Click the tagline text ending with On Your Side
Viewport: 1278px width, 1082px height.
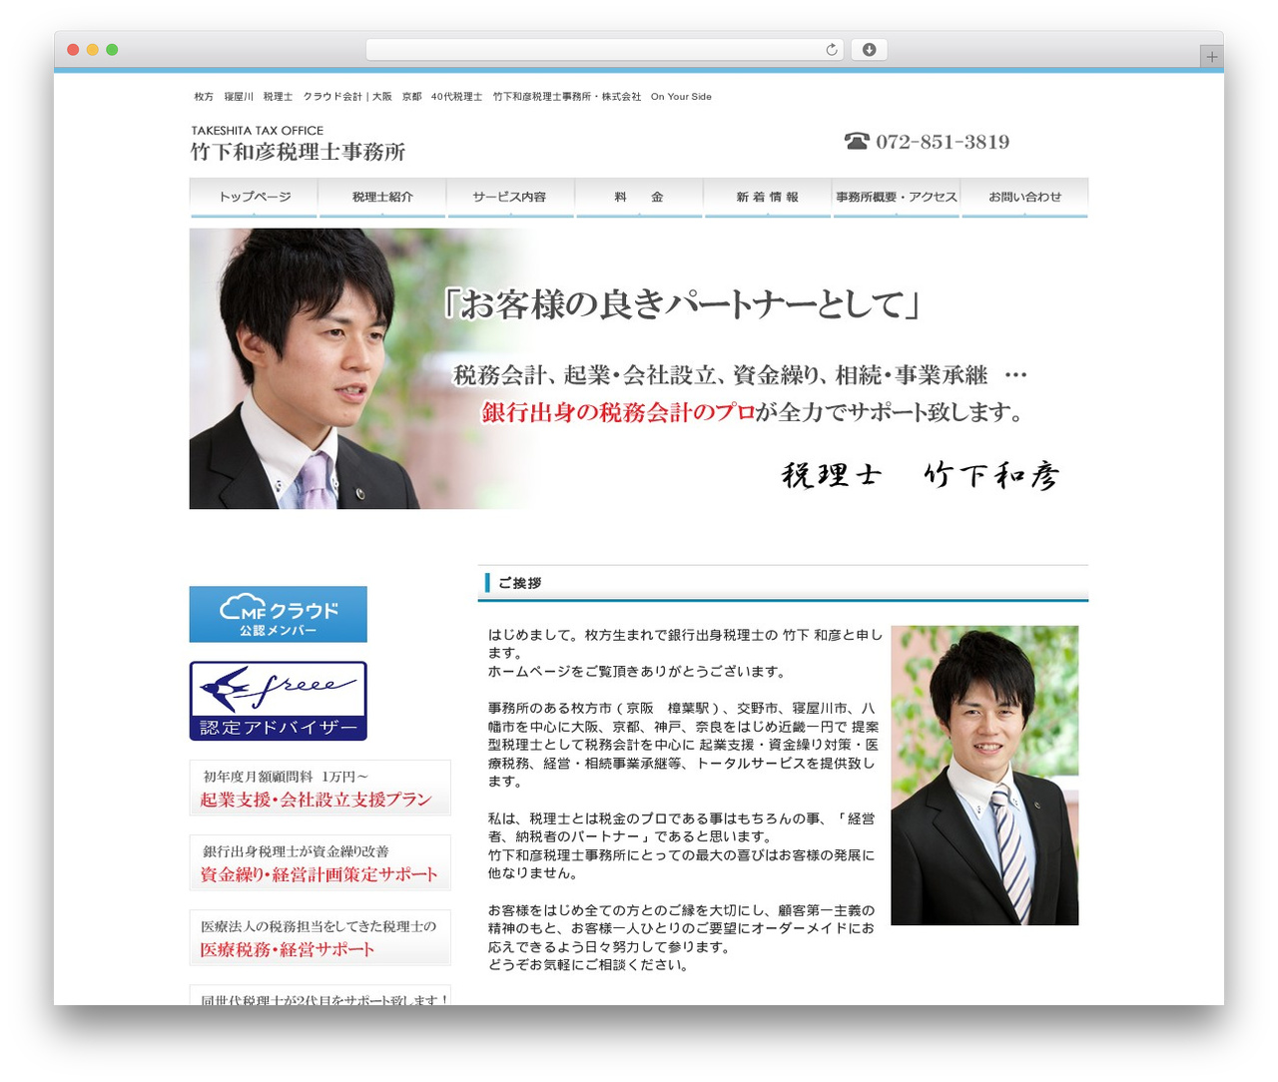point(452,97)
